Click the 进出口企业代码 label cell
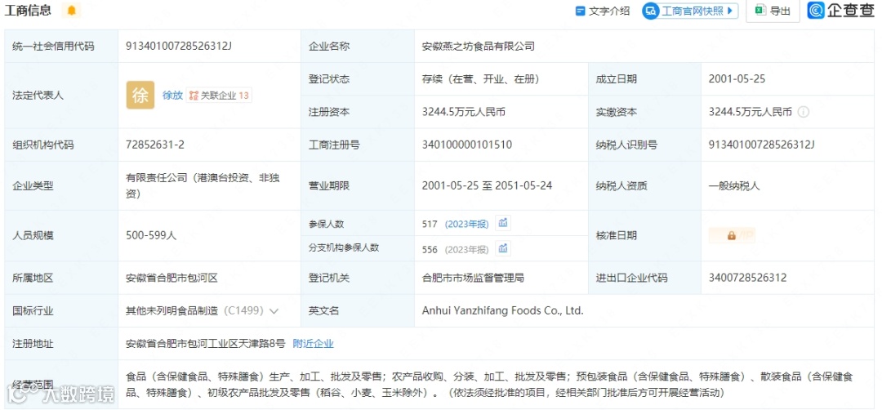Image resolution: width=882 pixels, height=410 pixels. click(644, 278)
